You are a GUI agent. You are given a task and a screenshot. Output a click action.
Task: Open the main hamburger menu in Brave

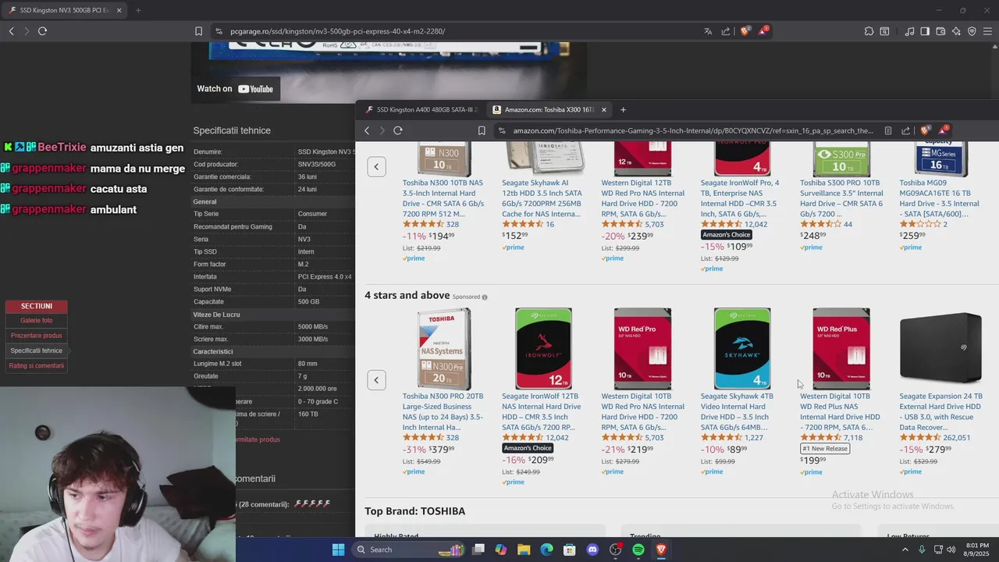(x=988, y=31)
